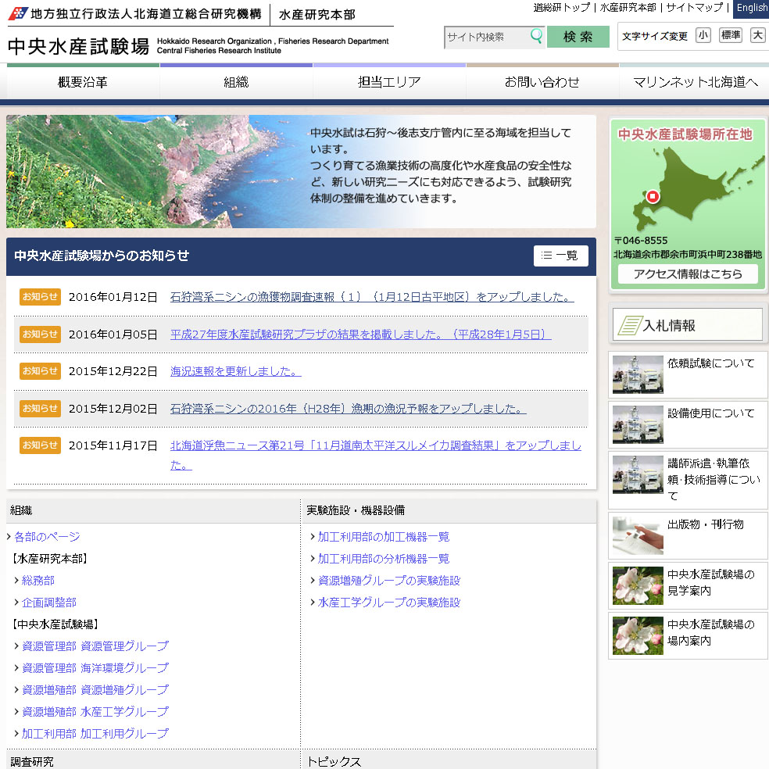Open 総務部 link in organization list
Screen dimensions: 769x769
click(x=38, y=581)
